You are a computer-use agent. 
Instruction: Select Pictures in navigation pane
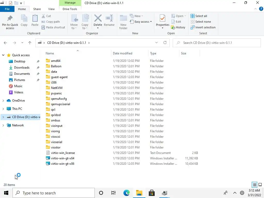pos(20,80)
